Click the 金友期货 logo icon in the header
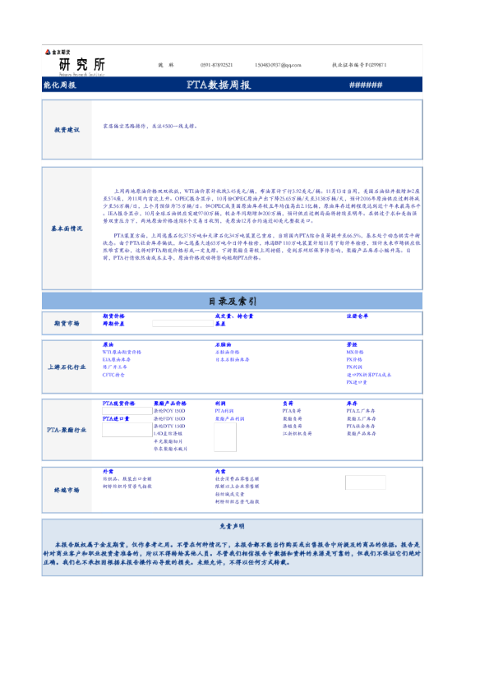Image resolution: width=489 pixels, height=692 pixels. coord(48,52)
